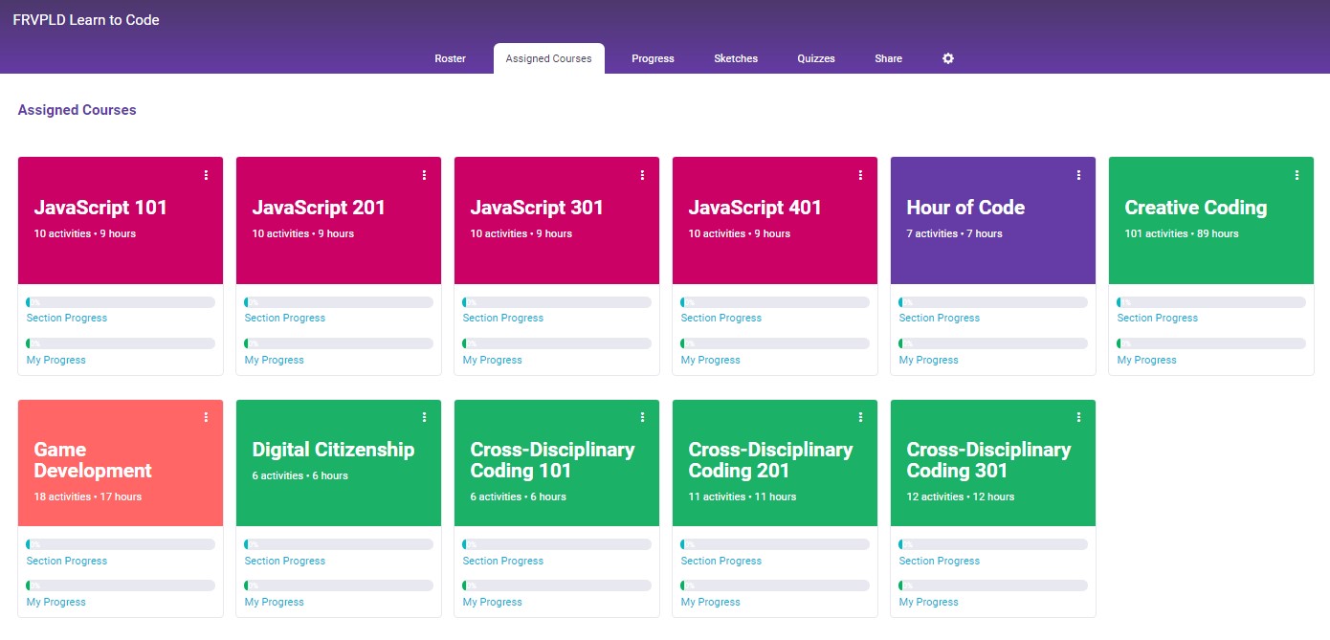Open three-dot menu on JavaScript 101 card
This screenshot has height=640, width=1330.
pyautogui.click(x=206, y=175)
